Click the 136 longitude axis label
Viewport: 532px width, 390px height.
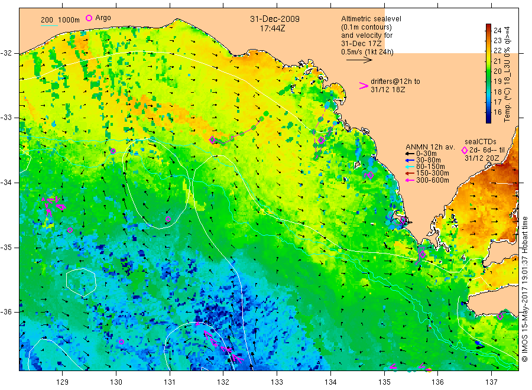[437, 382]
